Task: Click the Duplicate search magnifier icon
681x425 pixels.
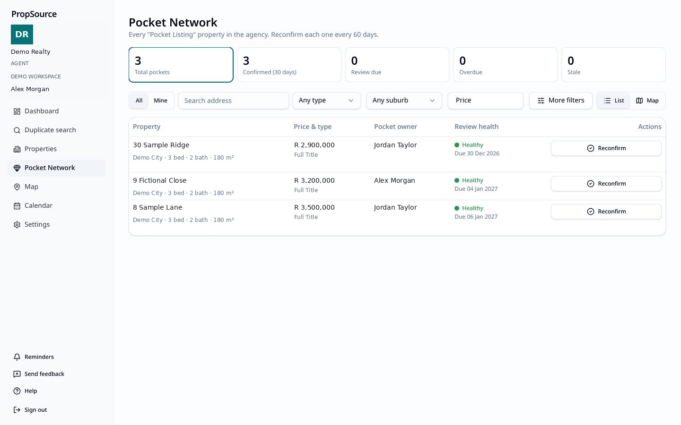Action: click(x=17, y=130)
